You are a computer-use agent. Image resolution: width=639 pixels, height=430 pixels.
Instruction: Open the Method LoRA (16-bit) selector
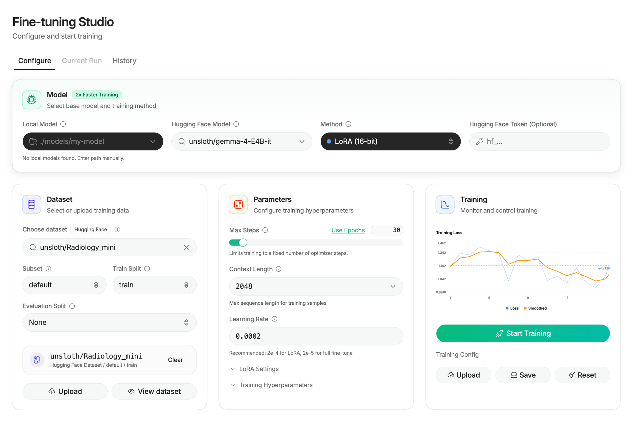tap(390, 141)
